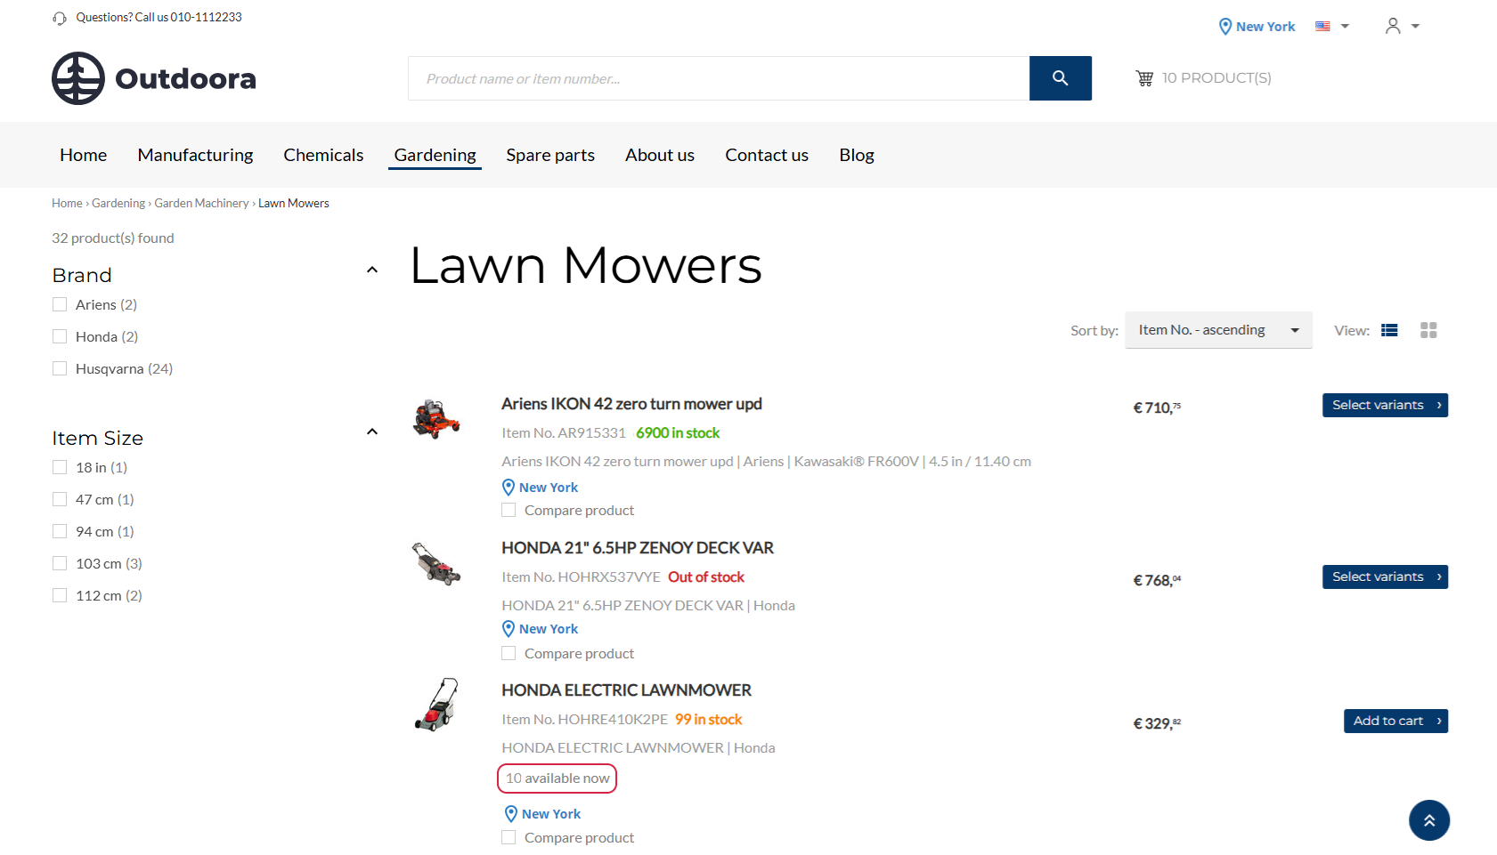Open the shopping cart icon
The width and height of the screenshot is (1497, 855).
pos(1144,78)
